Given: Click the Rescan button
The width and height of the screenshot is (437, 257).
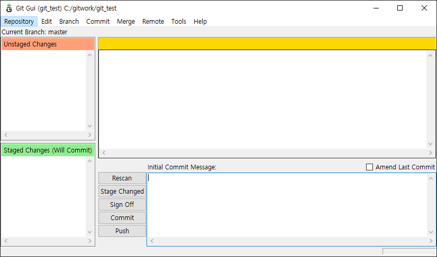Looking at the screenshot, I should tap(122, 178).
